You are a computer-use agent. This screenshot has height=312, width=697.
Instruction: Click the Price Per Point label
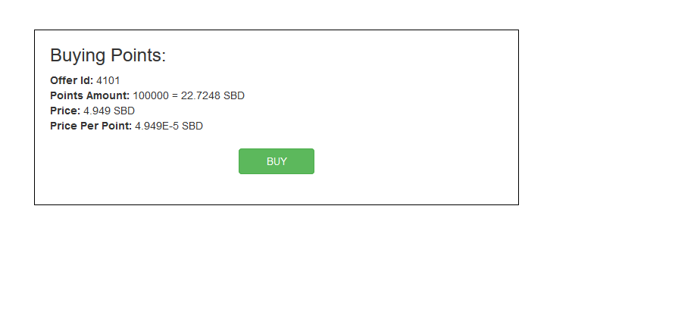pyautogui.click(x=90, y=126)
